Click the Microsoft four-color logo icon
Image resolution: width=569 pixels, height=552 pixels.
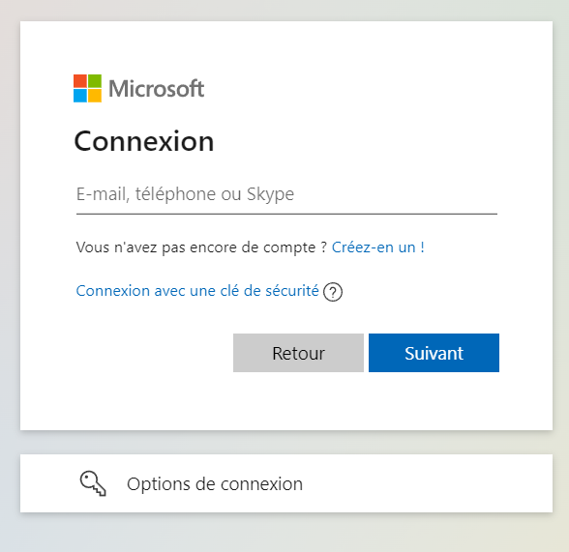click(x=87, y=88)
